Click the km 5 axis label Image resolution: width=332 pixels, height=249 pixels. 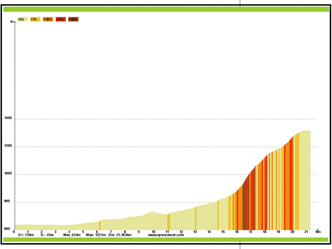tap(83, 232)
